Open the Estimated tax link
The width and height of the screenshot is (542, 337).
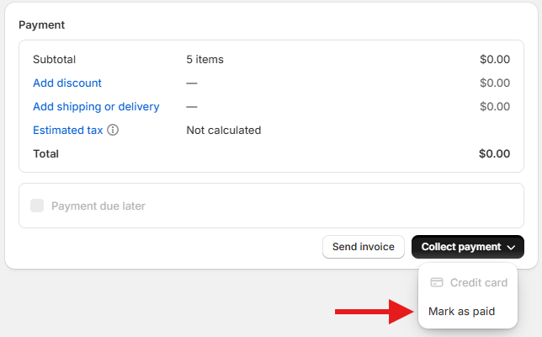click(67, 131)
